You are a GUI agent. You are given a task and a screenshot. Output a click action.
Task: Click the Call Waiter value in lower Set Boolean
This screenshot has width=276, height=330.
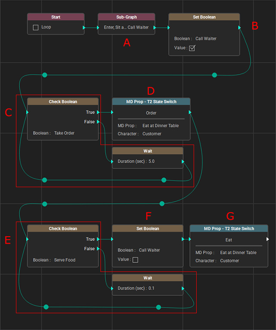pos(149,250)
